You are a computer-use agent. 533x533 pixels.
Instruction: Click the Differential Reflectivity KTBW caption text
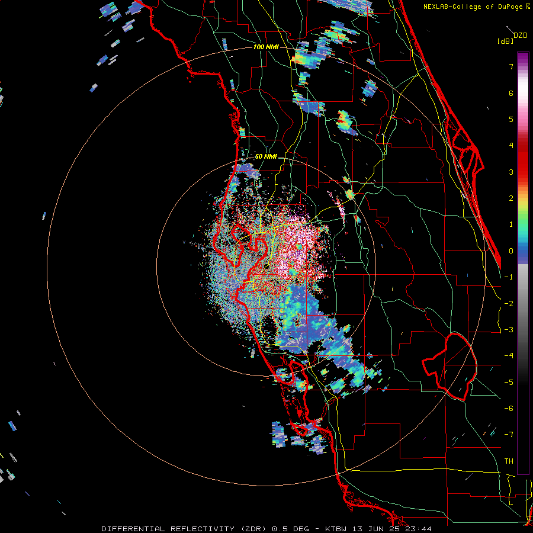coord(266,529)
